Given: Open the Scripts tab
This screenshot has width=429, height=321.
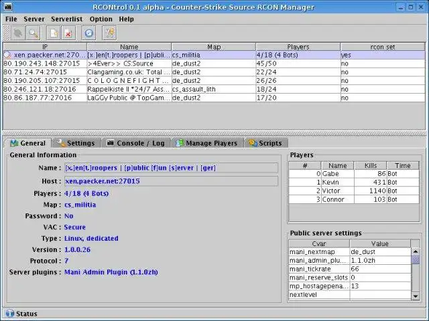Looking at the screenshot, I should pyautogui.click(x=265, y=142).
